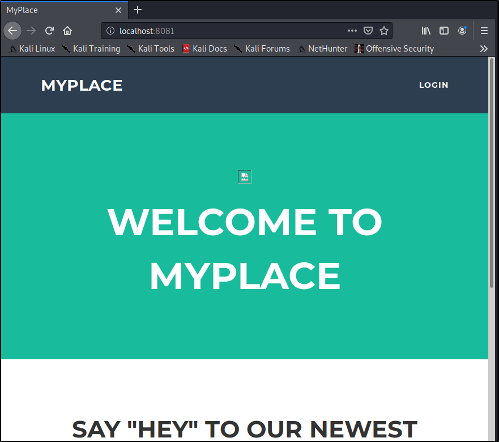
Task: Open the page actions three-dot menu
Action: click(352, 31)
